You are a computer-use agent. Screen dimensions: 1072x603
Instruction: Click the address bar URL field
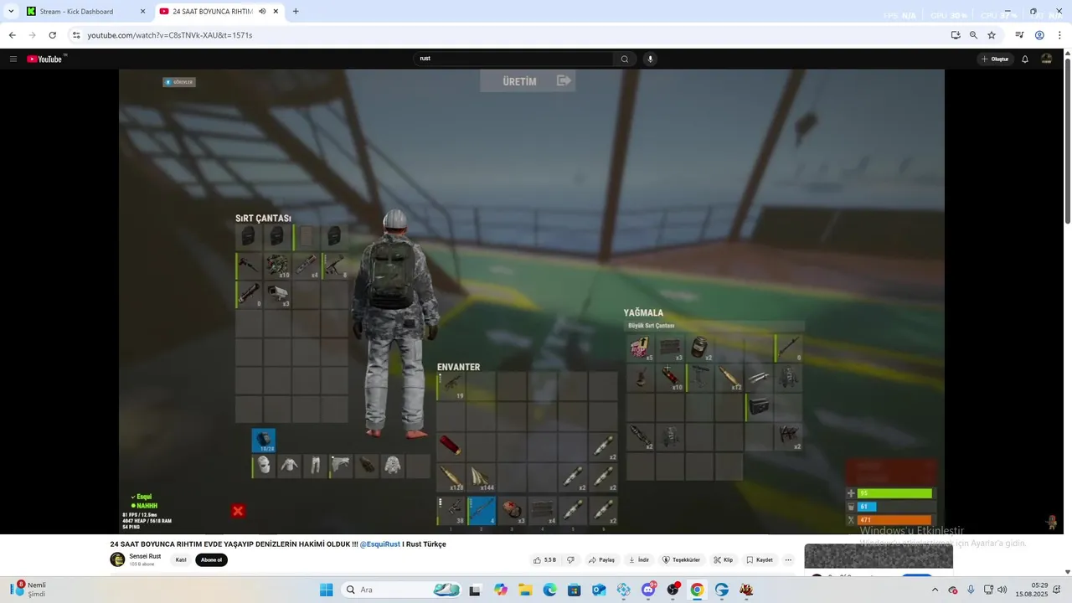tap(502, 35)
